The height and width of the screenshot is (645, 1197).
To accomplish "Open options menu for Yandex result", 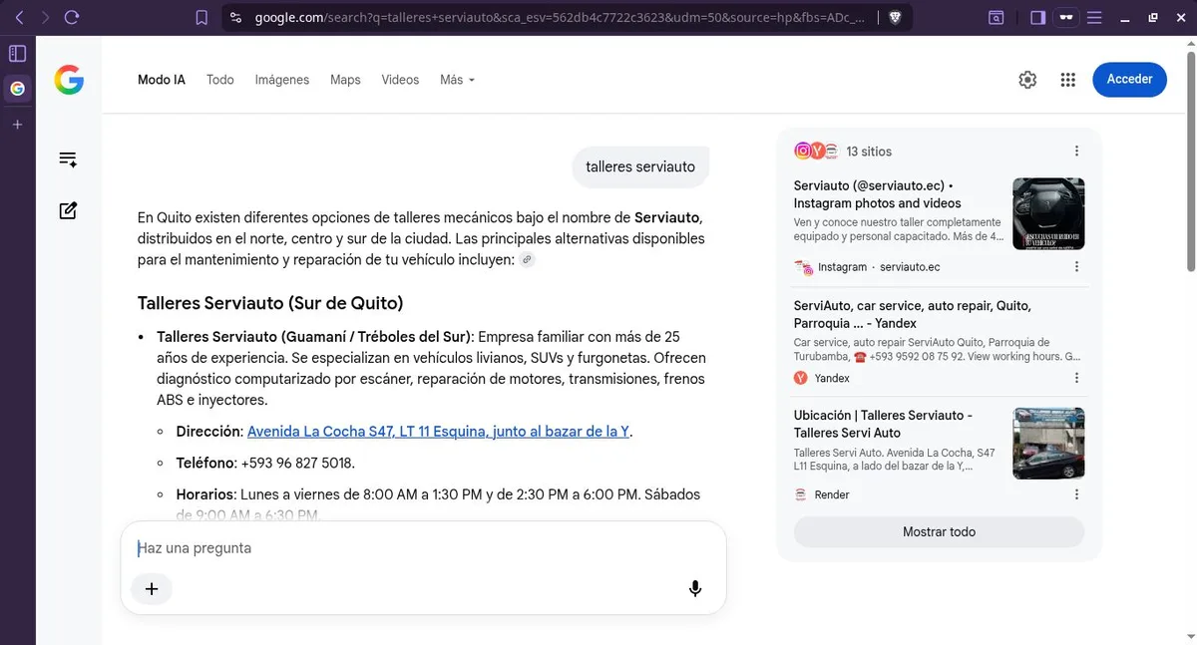I will click(1076, 378).
